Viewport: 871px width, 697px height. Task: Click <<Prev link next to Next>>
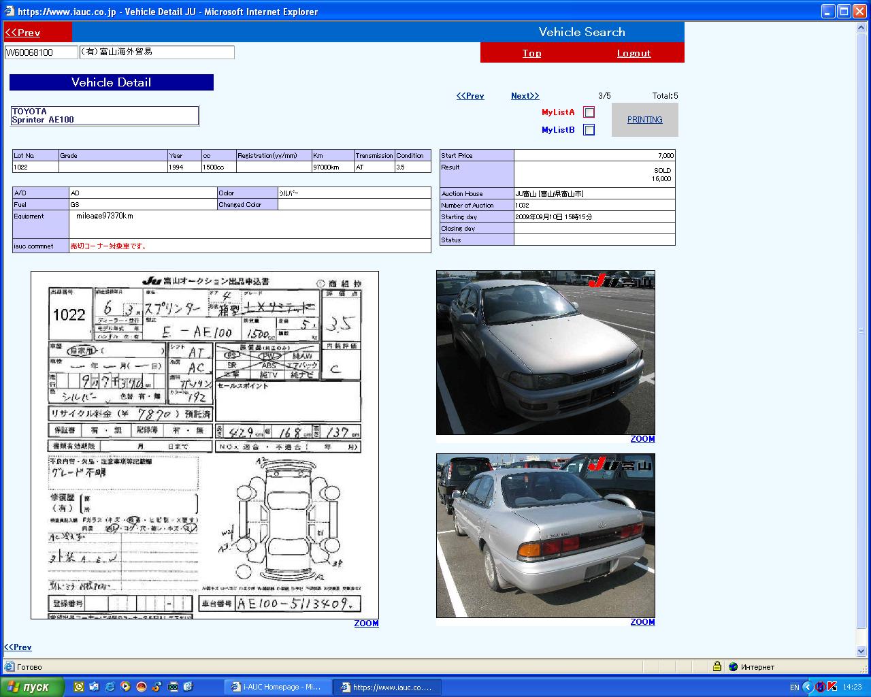tap(470, 96)
